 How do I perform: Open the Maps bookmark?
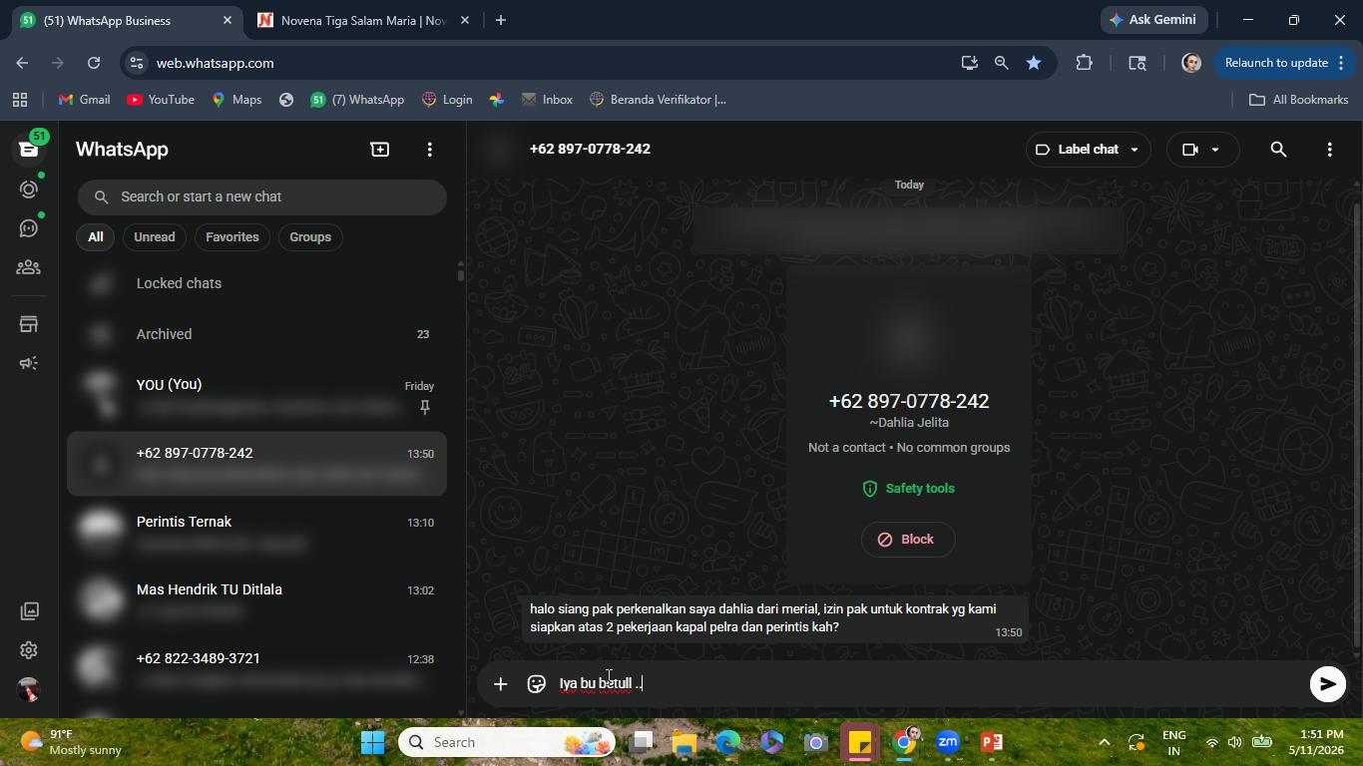tap(236, 100)
